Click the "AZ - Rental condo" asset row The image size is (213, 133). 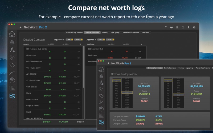click(53, 82)
